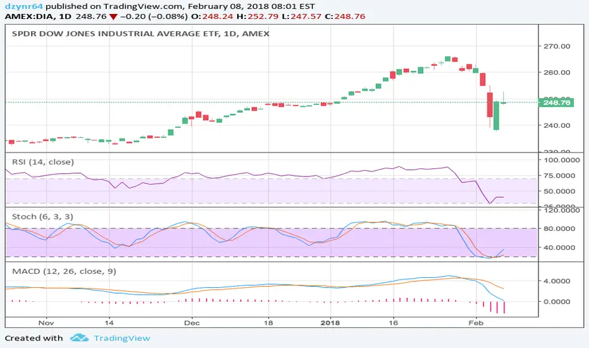This screenshot has height=348, width=589.
Task: Click the MACD 0.0000 scale value
Action: (x=557, y=301)
